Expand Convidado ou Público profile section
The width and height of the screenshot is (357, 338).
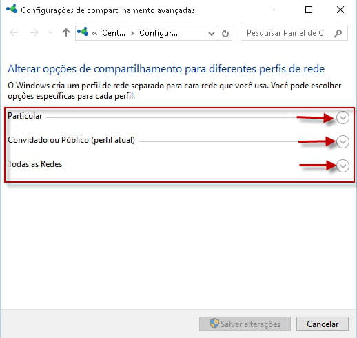tap(343, 141)
